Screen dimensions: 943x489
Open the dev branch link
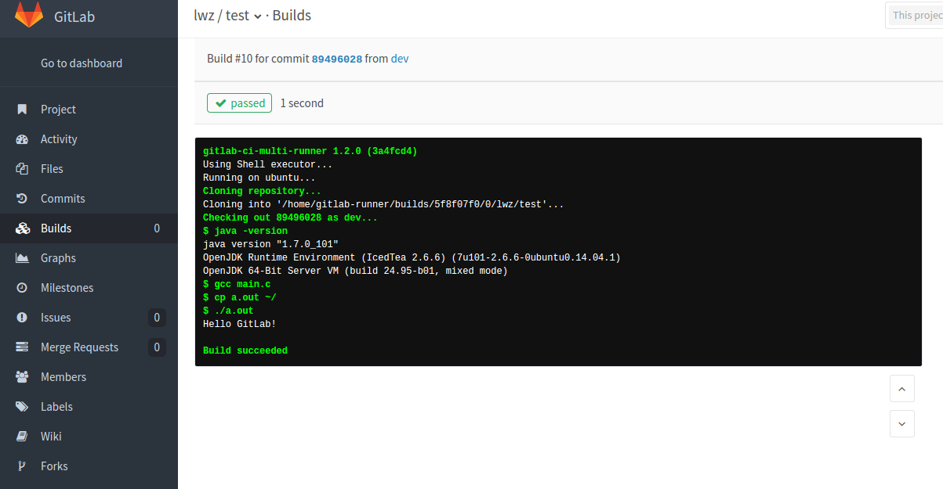click(x=400, y=59)
